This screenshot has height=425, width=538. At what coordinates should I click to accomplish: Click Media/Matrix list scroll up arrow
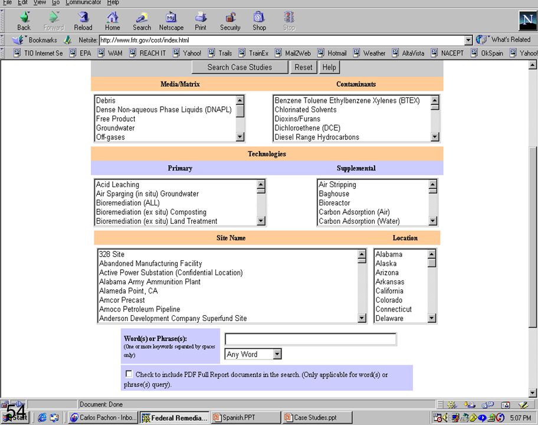tap(240, 100)
